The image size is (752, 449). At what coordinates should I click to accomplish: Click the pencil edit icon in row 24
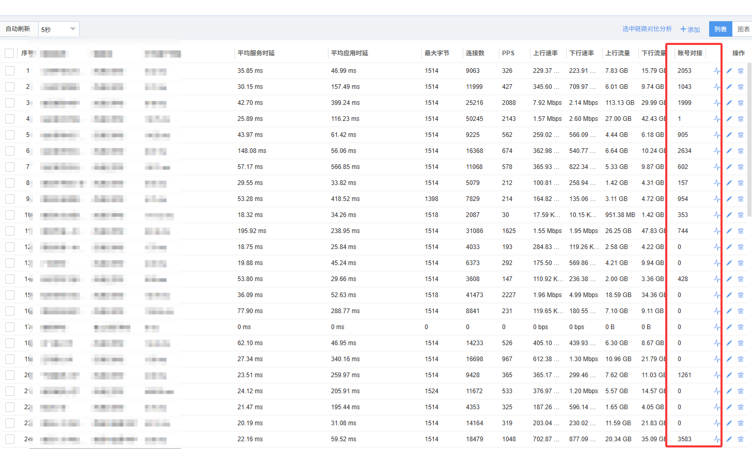click(729, 439)
